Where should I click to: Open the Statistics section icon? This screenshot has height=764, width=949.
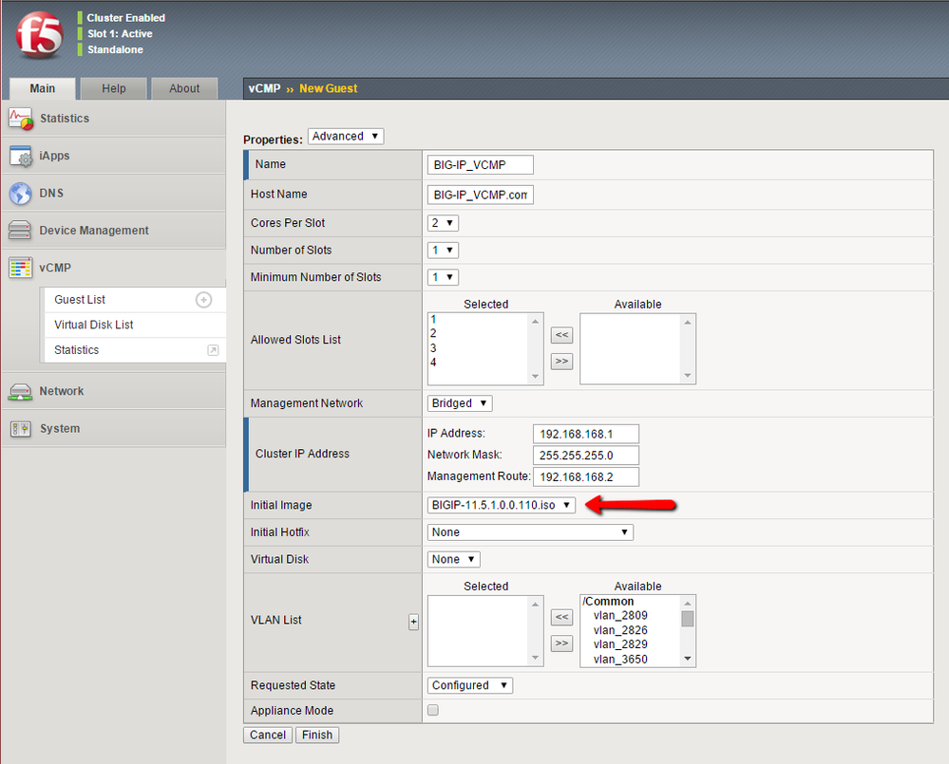click(21, 119)
